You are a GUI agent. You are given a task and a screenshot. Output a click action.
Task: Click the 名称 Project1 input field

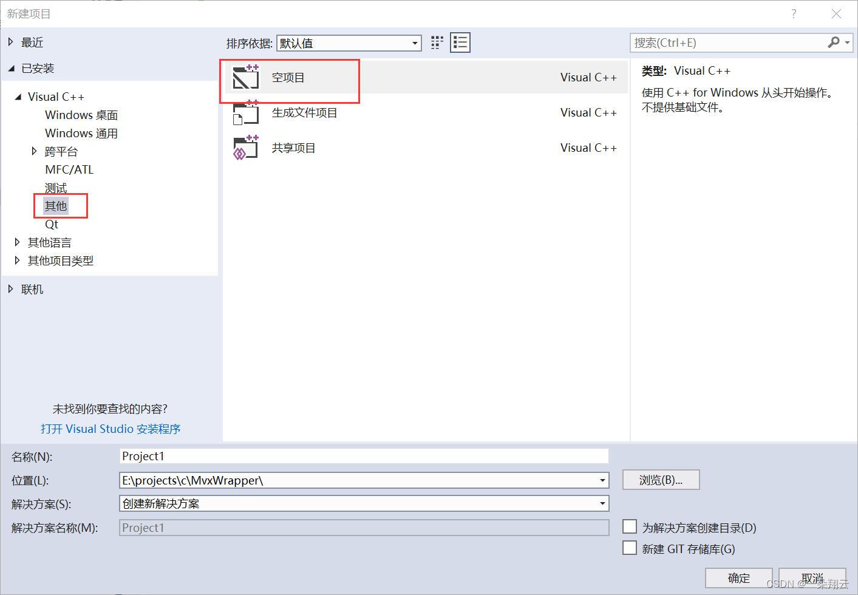364,456
